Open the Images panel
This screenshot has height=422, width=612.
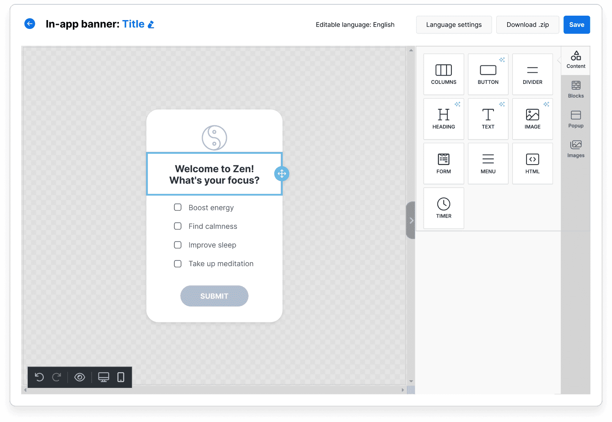(x=575, y=149)
